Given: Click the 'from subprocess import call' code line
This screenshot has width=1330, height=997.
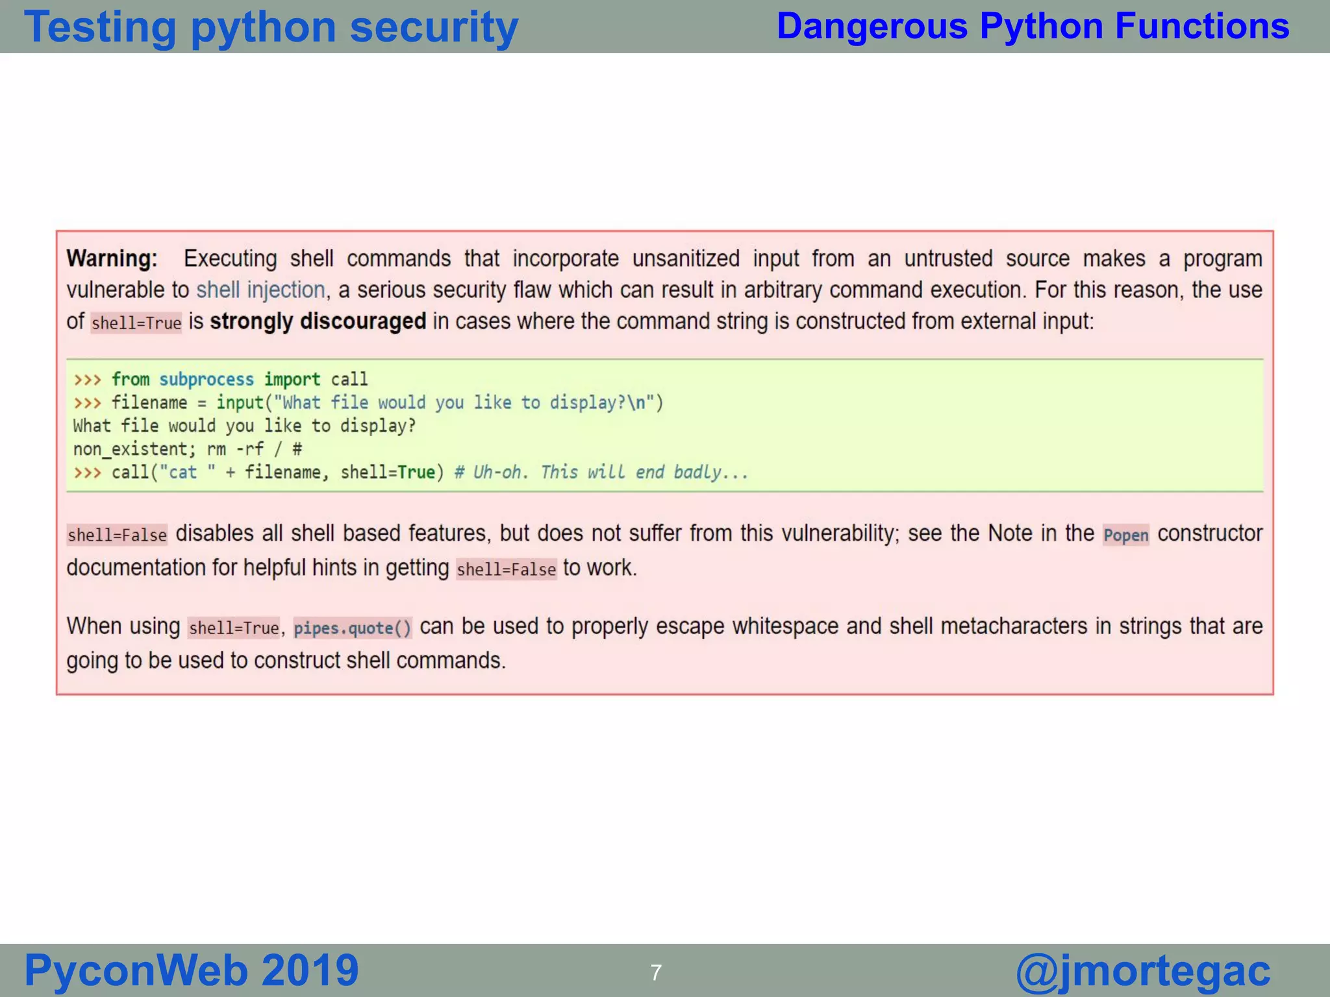Looking at the screenshot, I should coord(221,379).
